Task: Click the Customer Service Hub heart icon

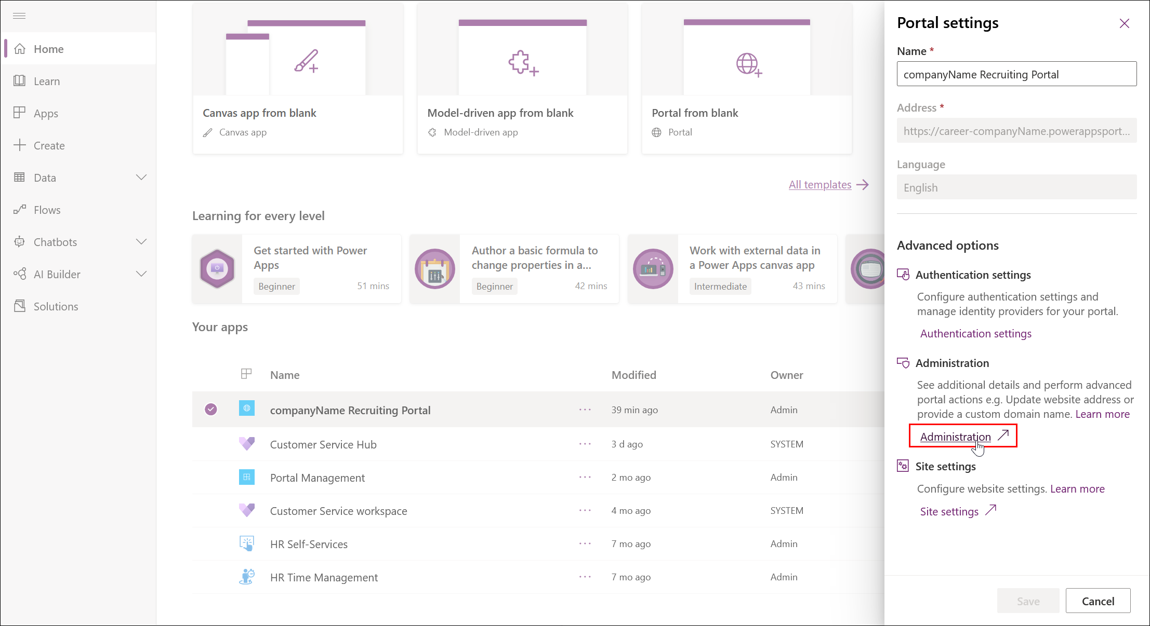Action: [247, 444]
